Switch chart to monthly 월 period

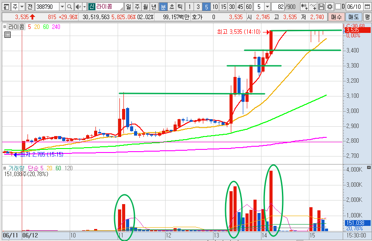pyautogui.click(x=146, y=7)
